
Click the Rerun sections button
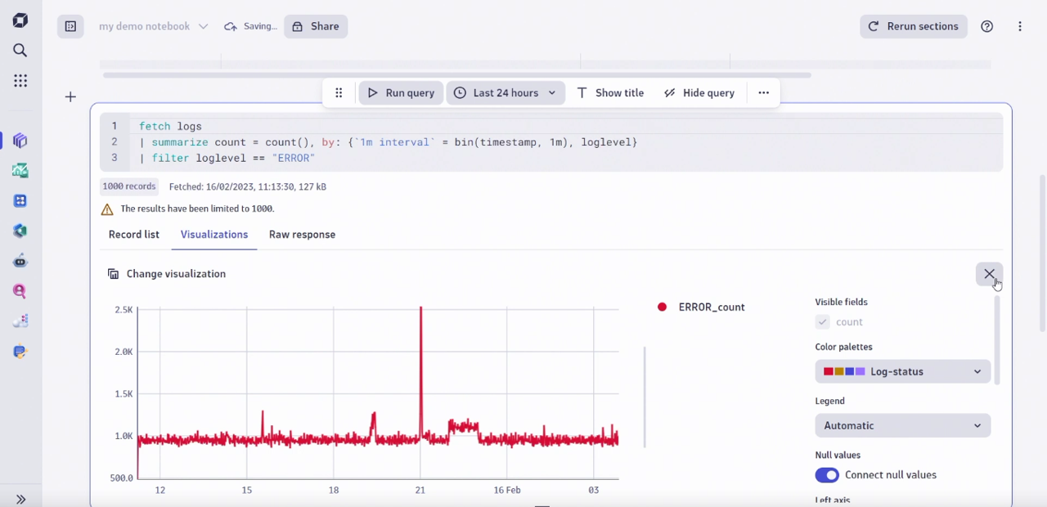(x=913, y=26)
